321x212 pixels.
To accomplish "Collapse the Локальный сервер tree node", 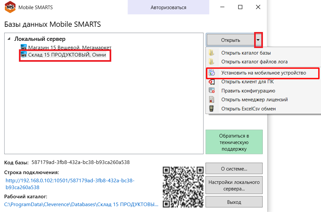I will click(9, 39).
